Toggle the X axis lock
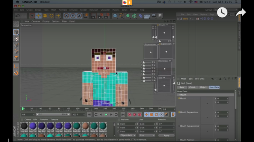This screenshot has height=142, width=254. point(66,16)
